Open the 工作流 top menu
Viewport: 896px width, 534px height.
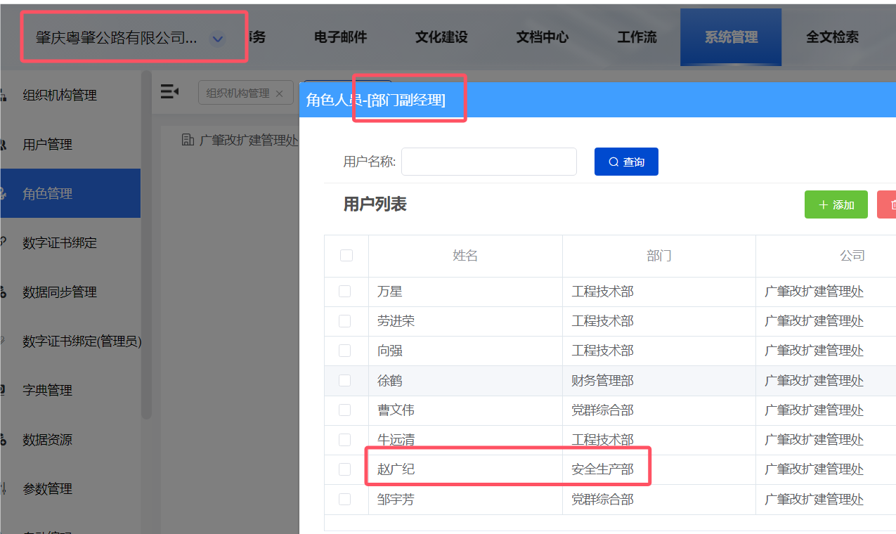point(637,37)
